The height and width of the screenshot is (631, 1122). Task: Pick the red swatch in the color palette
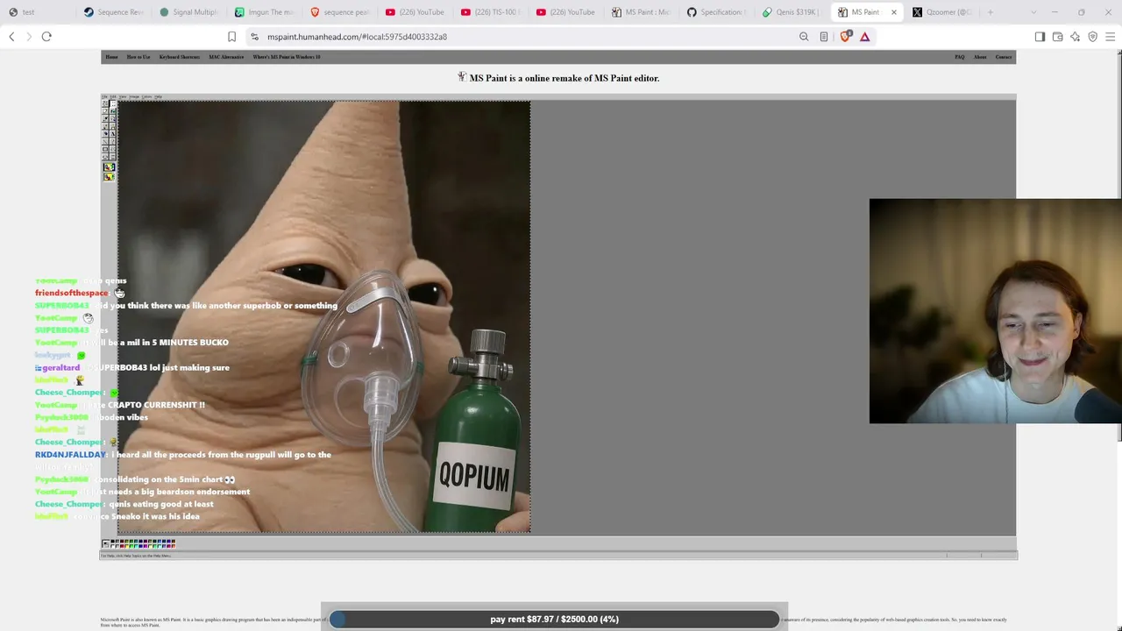pyautogui.click(x=122, y=546)
